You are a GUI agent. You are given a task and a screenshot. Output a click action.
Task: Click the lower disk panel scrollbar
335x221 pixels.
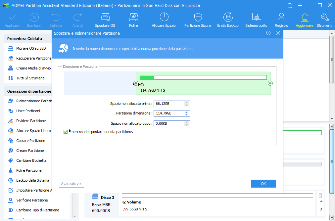click(x=332, y=161)
